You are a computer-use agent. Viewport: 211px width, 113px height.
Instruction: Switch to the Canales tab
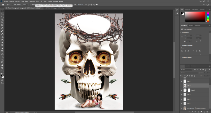click(187, 66)
